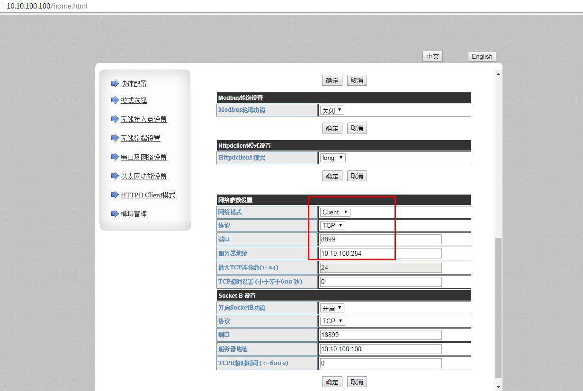Click the arrow icon beside 模块管理
Viewport: 583px width, 391px height.
point(115,214)
